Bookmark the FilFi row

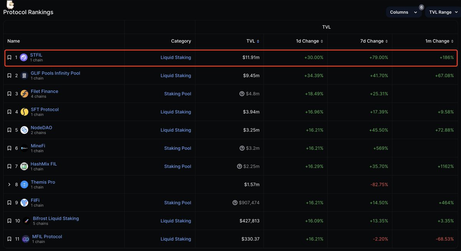pyautogui.click(x=10, y=203)
